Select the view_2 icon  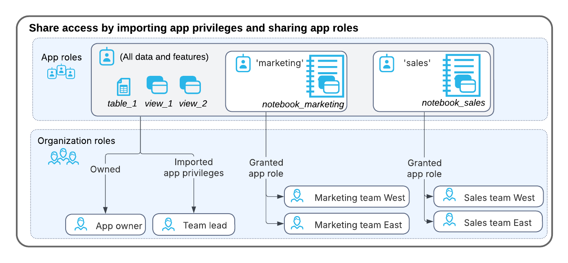coord(191,85)
